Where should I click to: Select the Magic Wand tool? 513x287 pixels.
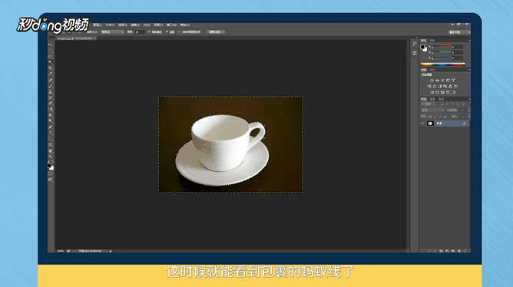tap(51, 62)
